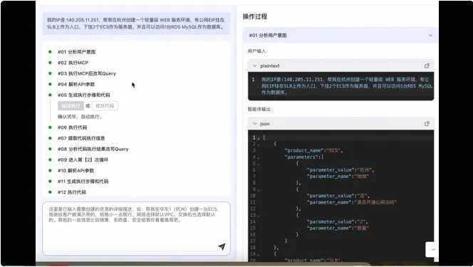Viewport: 473px width, 267px height.
Task: Collapse the json code block chevron
Action: pos(255,124)
